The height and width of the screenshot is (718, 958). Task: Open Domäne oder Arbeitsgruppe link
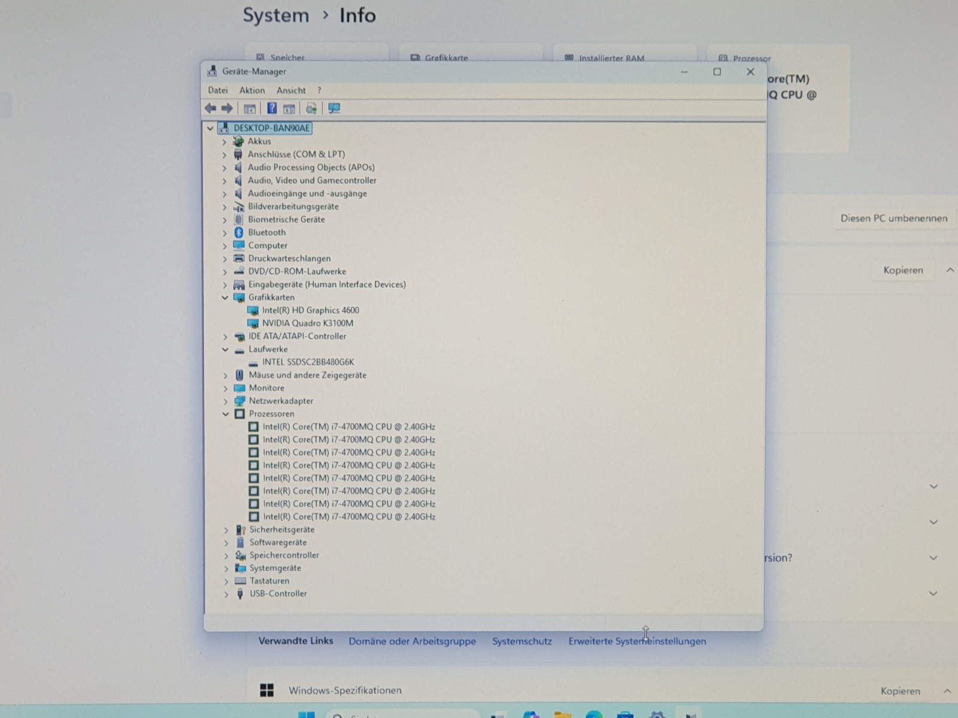[x=412, y=641]
